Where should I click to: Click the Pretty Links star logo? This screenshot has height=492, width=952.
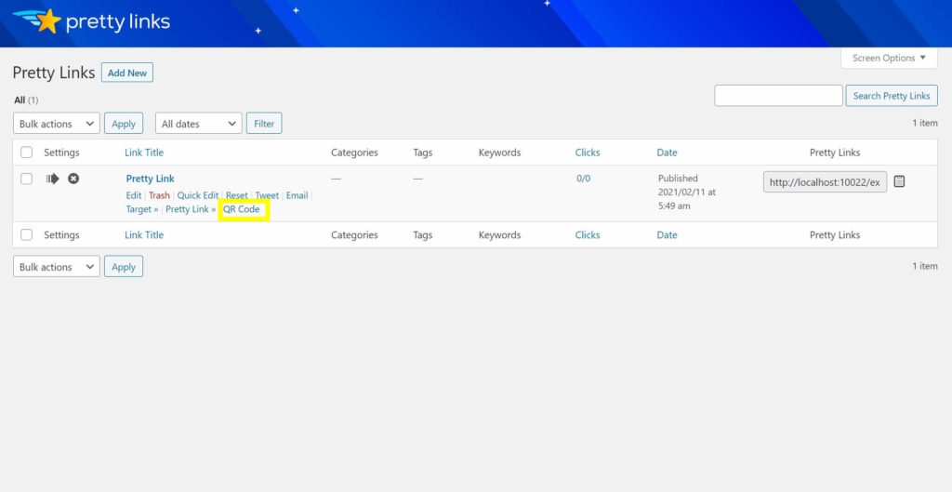coord(46,20)
